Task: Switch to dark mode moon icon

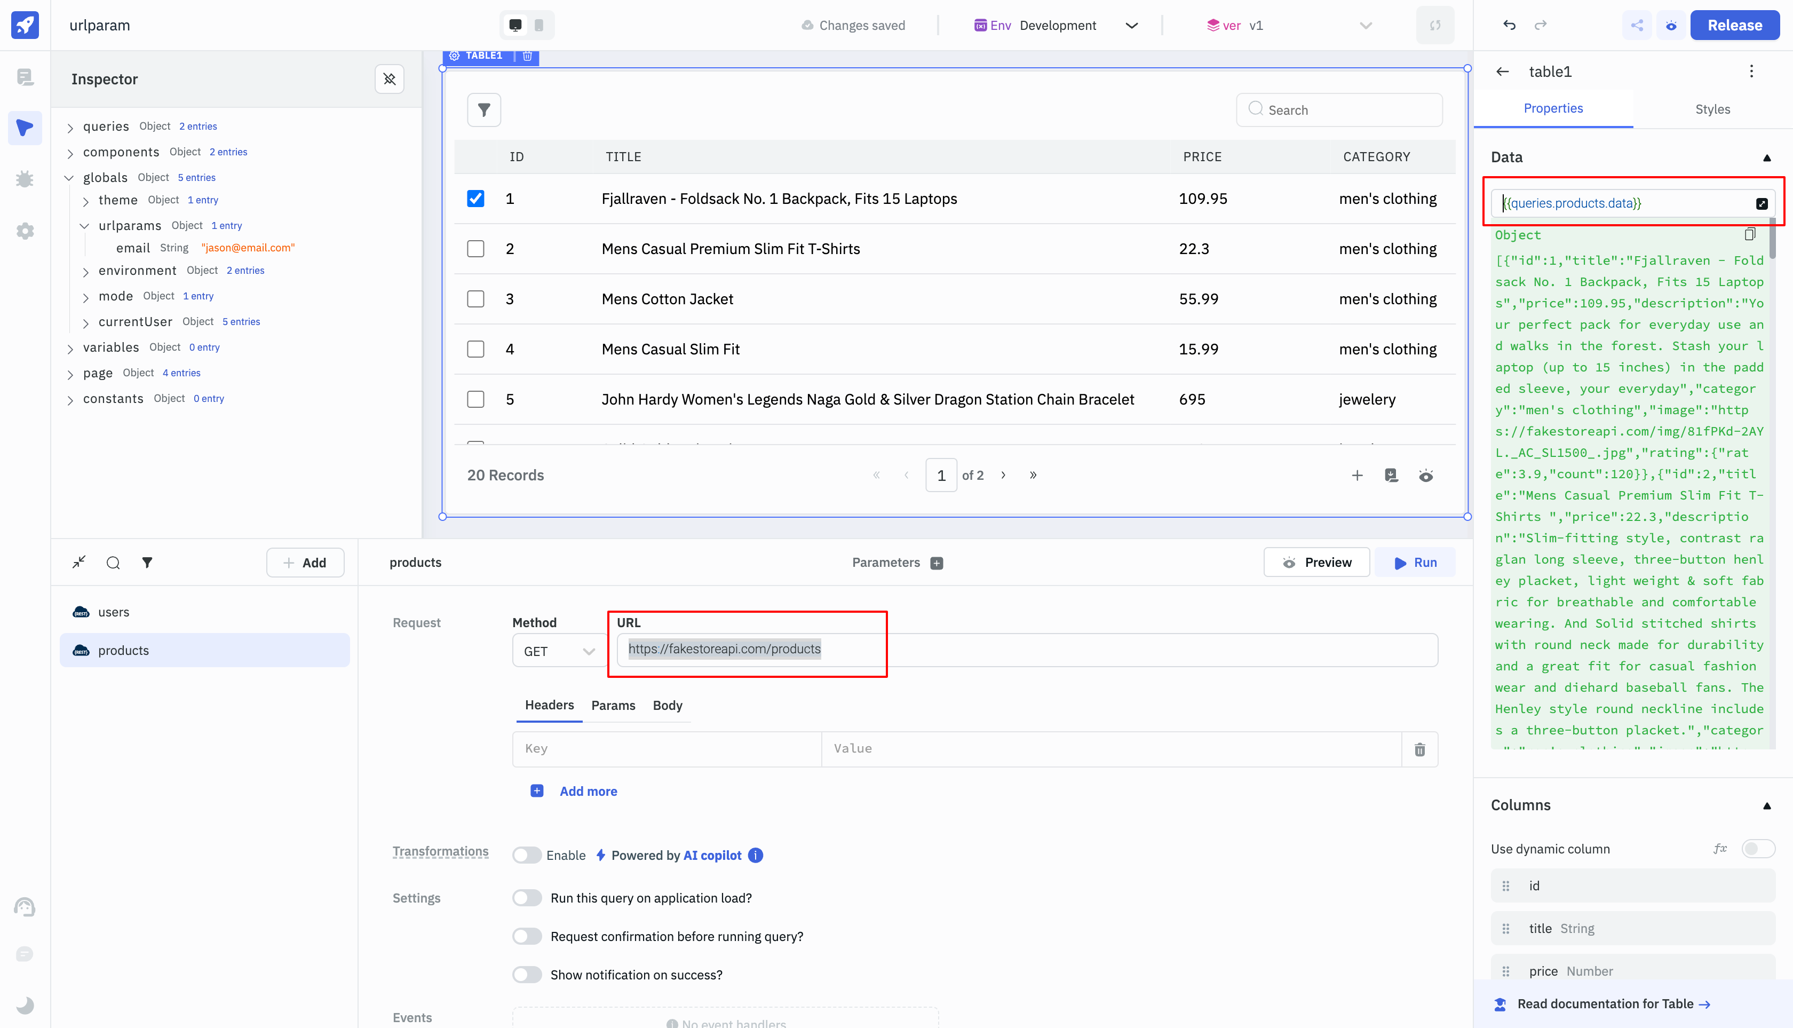Action: [25, 1005]
